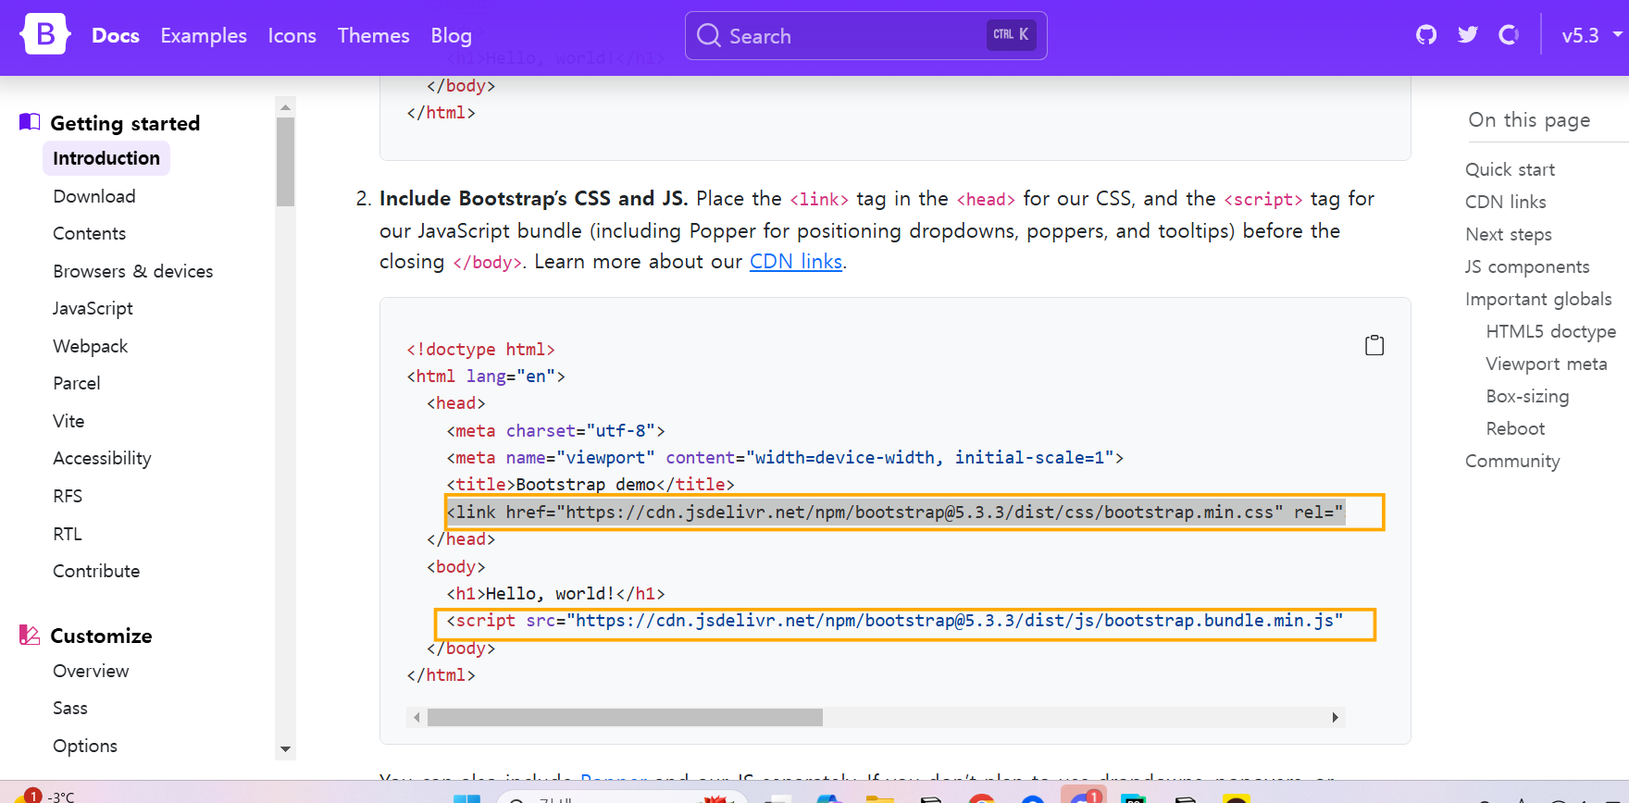This screenshot has height=803, width=1629.
Task: Click code block scroll-left arrow
Action: (x=417, y=717)
